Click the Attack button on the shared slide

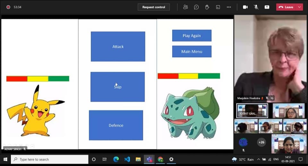118,46
